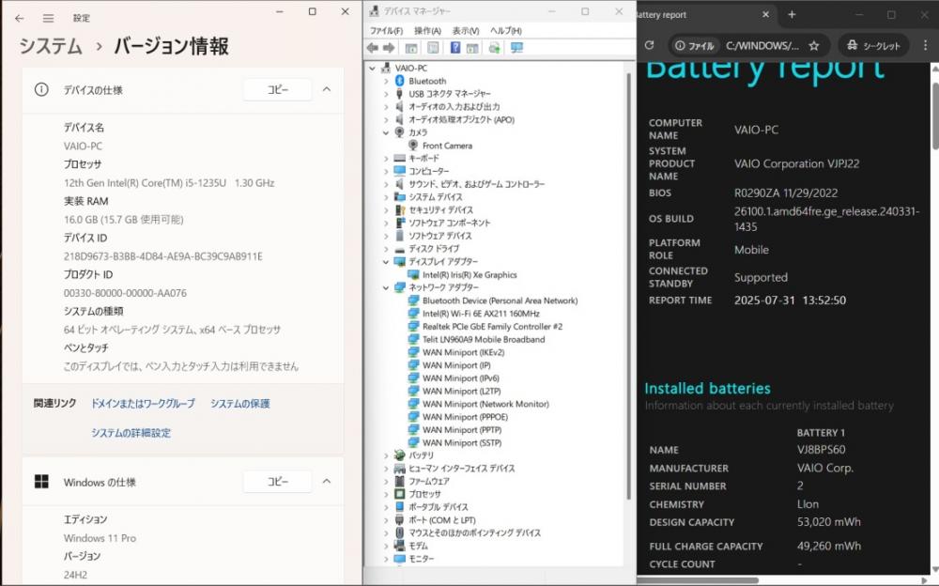The height and width of the screenshot is (586, 939).
Task: Select the ポータブル デバイス category
Action: pyautogui.click(x=439, y=507)
